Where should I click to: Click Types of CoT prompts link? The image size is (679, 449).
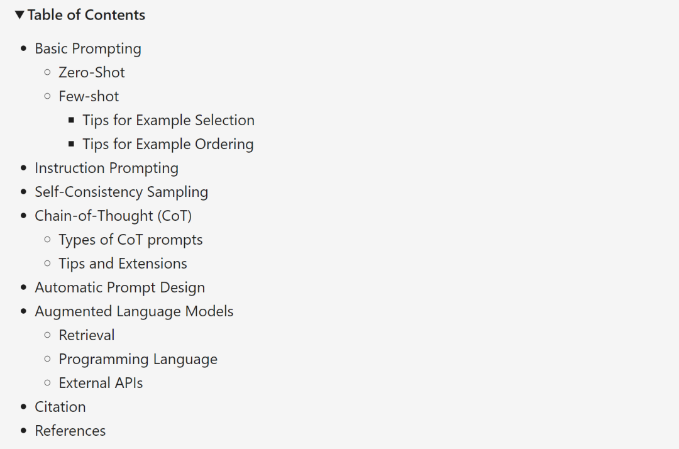click(x=130, y=239)
